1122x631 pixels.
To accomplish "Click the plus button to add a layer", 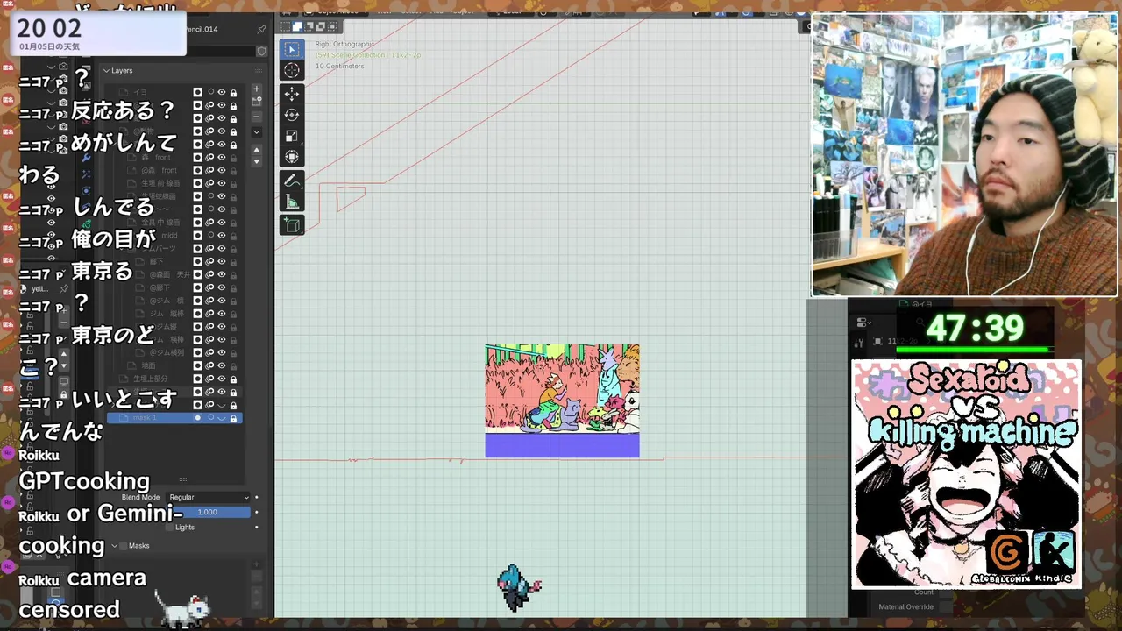I will tap(257, 89).
